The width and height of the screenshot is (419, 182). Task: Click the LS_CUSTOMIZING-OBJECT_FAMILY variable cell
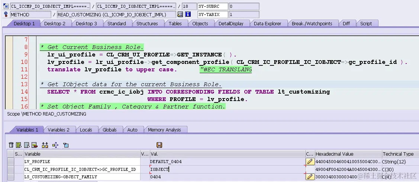(82, 177)
